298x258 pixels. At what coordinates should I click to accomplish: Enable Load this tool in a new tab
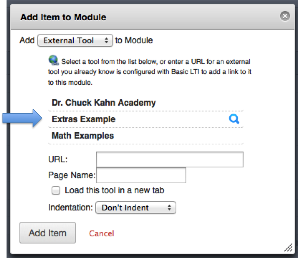point(56,190)
